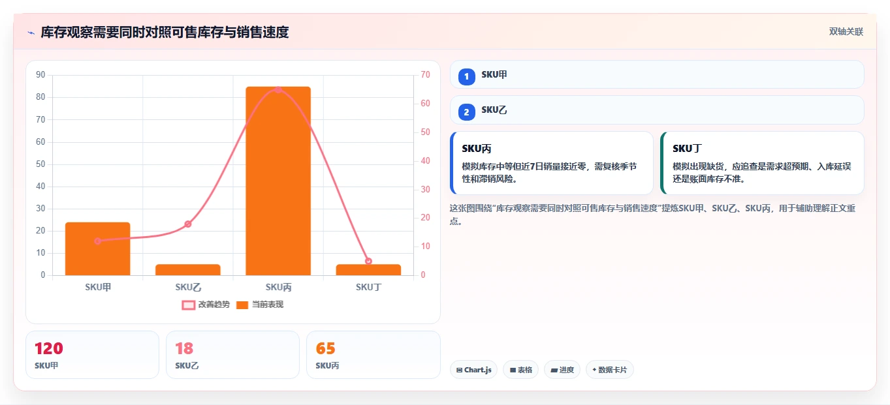890x405 pixels.
Task: Click the right axis value 70
Action: coord(425,75)
